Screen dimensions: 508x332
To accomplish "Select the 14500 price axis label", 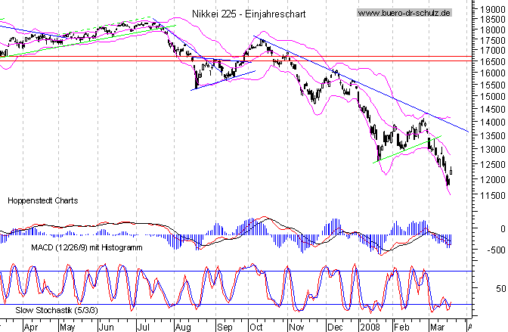I will [492, 109].
